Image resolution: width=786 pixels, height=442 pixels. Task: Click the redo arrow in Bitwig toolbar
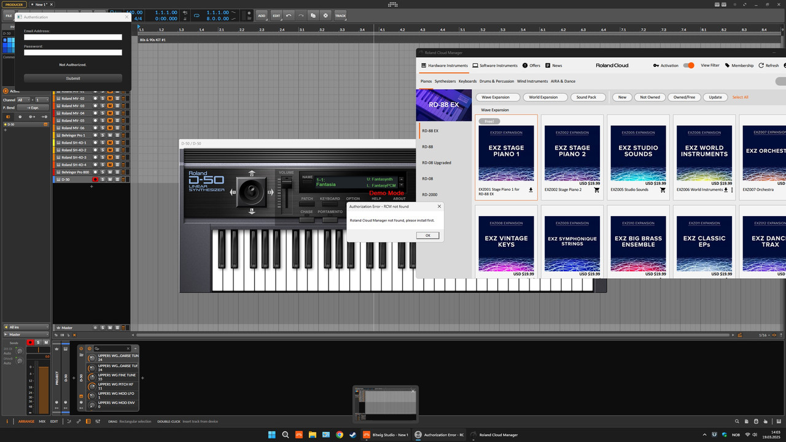pyautogui.click(x=301, y=15)
